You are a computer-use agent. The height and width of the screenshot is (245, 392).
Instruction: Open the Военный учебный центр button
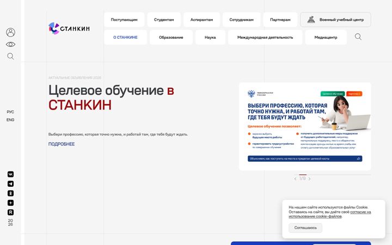335,20
